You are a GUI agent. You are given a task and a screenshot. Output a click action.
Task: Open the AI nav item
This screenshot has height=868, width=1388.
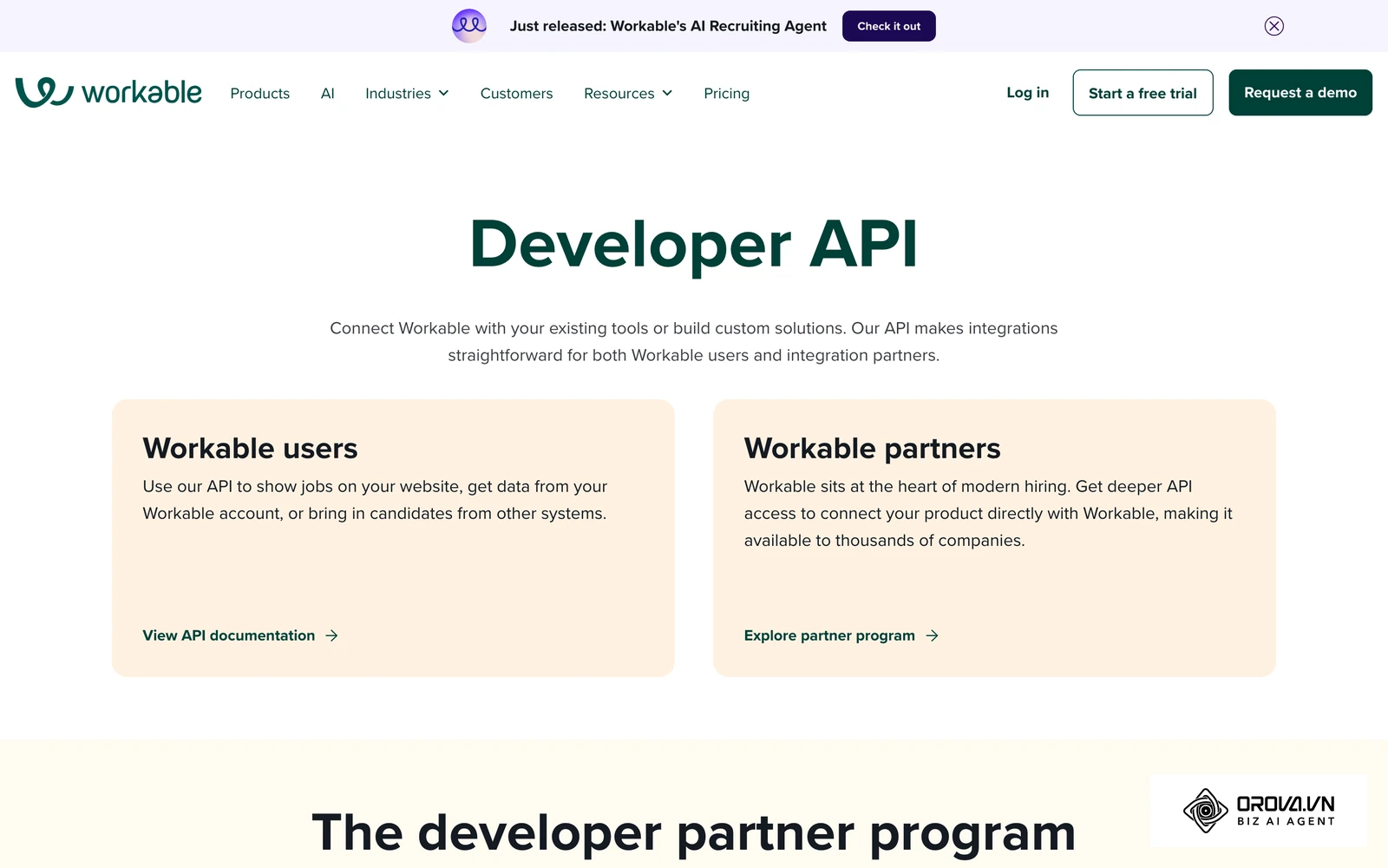coord(328,93)
